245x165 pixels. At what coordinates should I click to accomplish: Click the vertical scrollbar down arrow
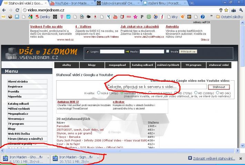tap(242, 146)
